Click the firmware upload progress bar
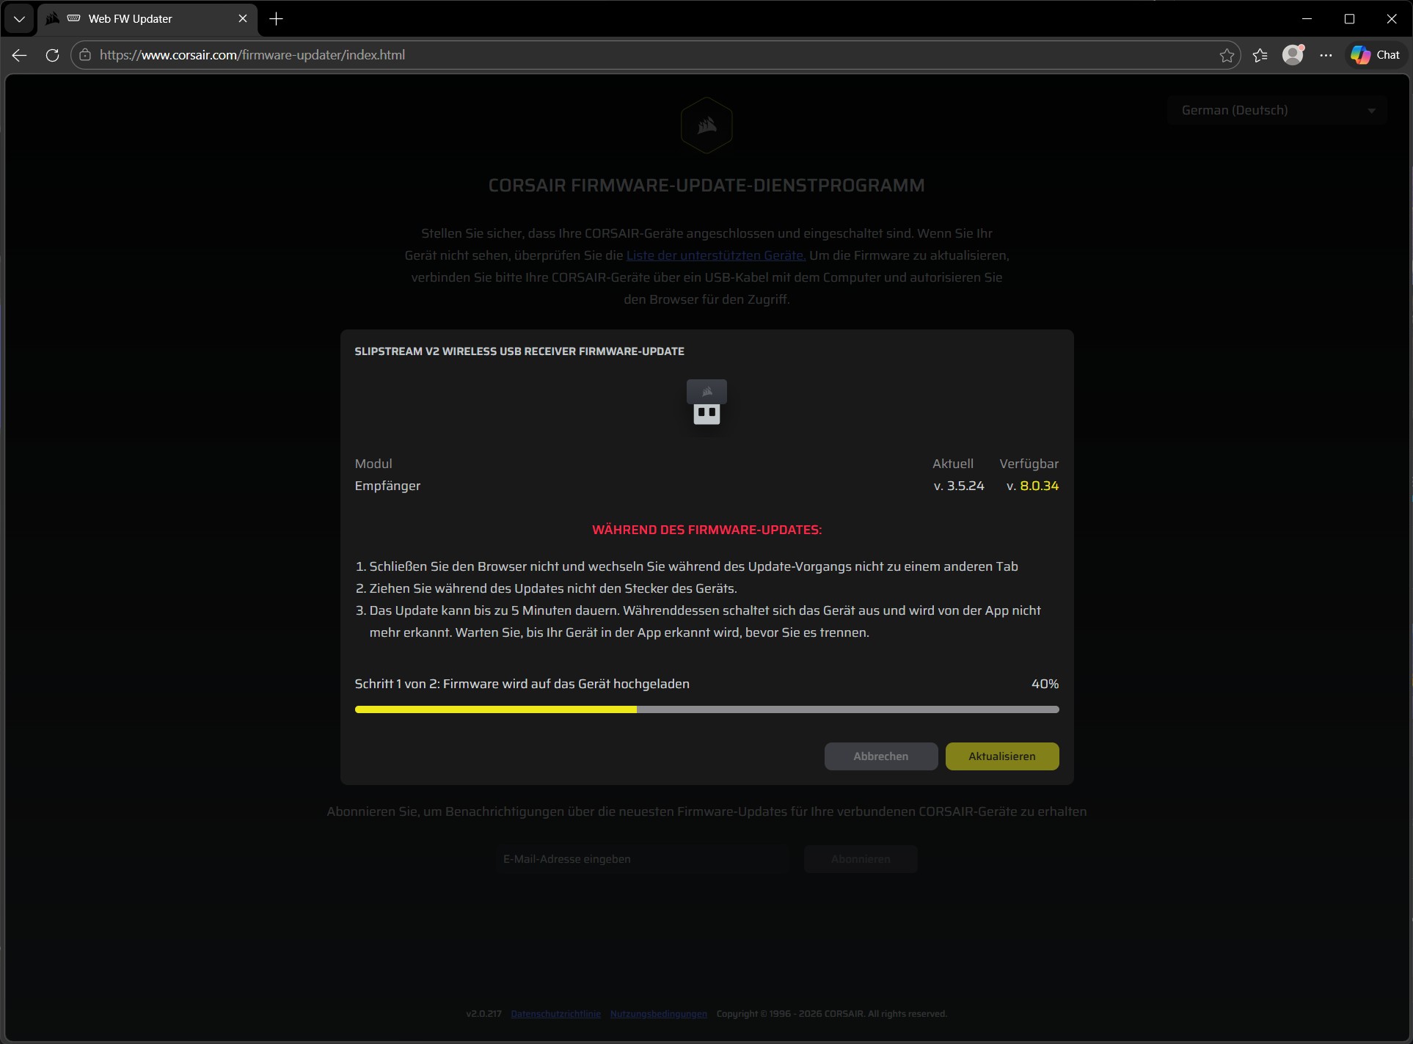The image size is (1413, 1044). click(706, 709)
